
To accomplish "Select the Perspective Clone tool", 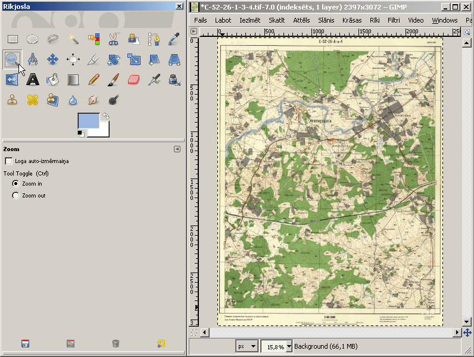I will pyautogui.click(x=52, y=100).
